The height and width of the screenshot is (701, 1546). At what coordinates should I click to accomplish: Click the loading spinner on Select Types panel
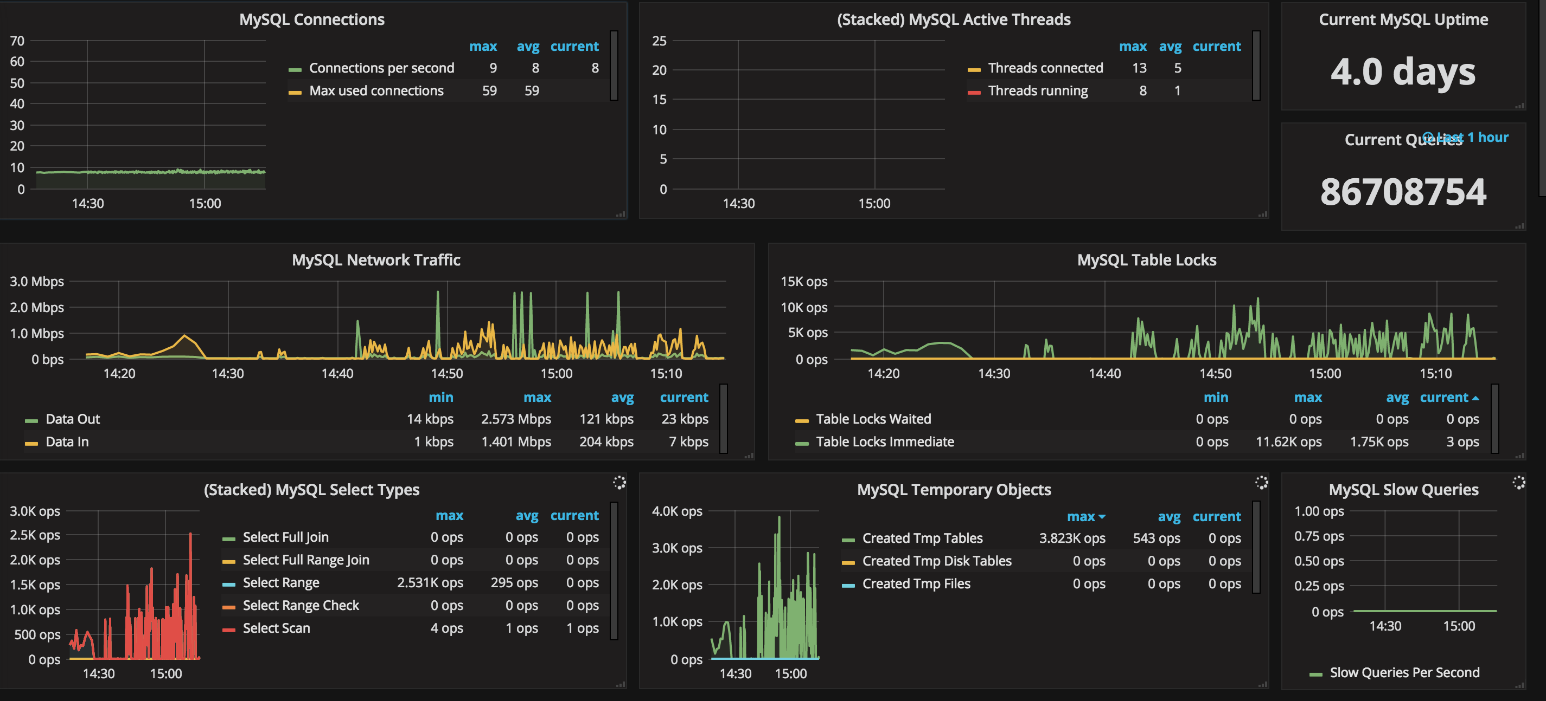click(619, 482)
